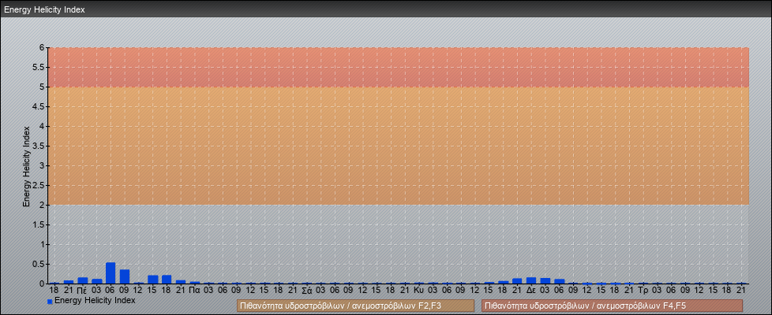
Task: Click the tallest blue bar in the chart
Action: point(111,272)
